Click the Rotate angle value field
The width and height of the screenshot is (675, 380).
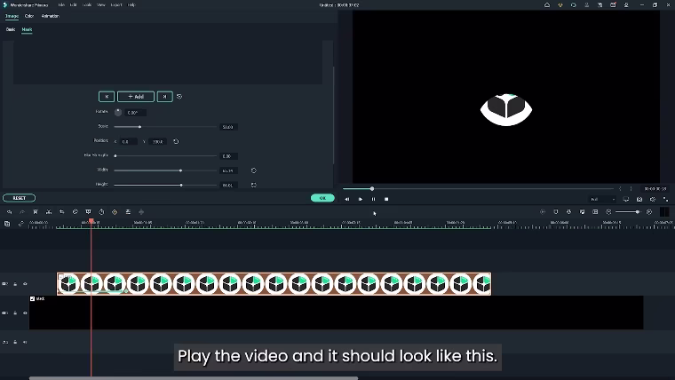point(135,113)
